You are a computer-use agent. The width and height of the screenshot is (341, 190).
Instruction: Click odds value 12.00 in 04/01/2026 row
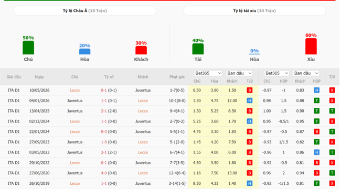point(232,100)
